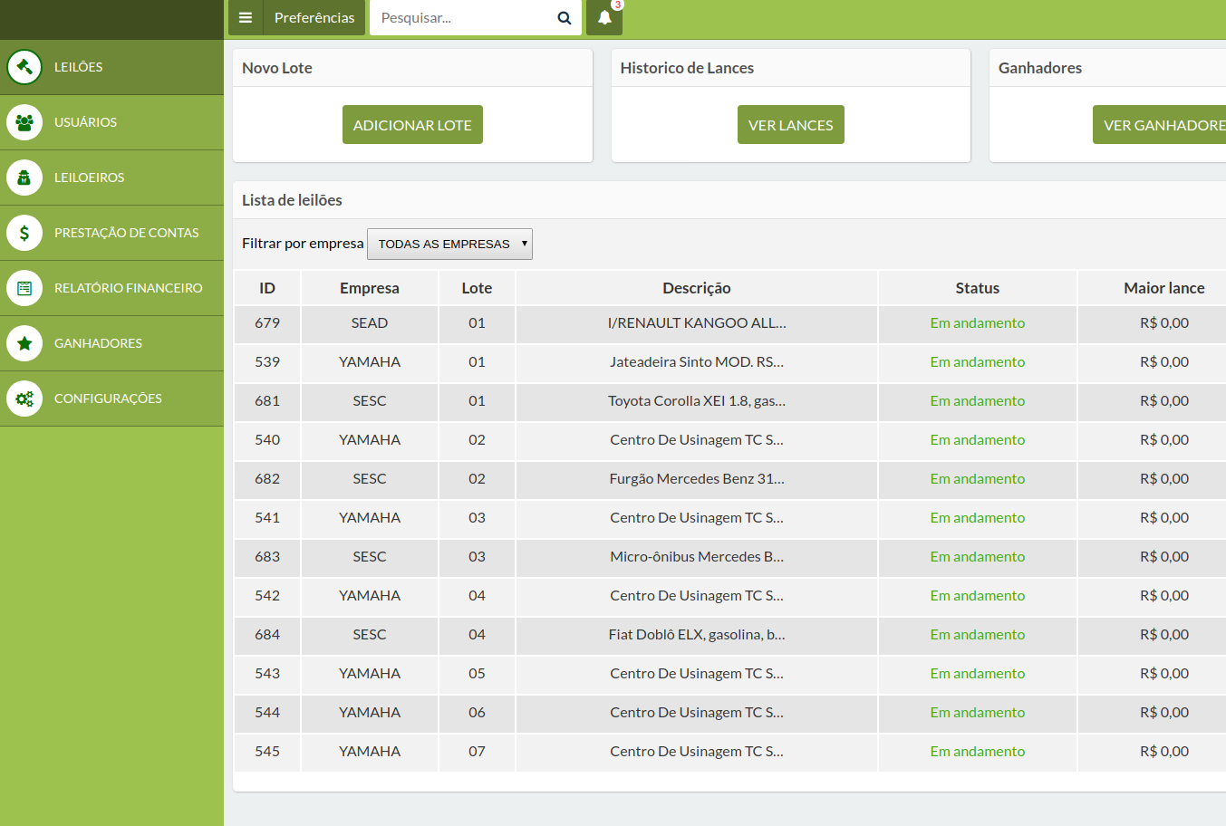Click the Leiloeiros person icon
Screen dimensions: 1226x826
point(24,178)
